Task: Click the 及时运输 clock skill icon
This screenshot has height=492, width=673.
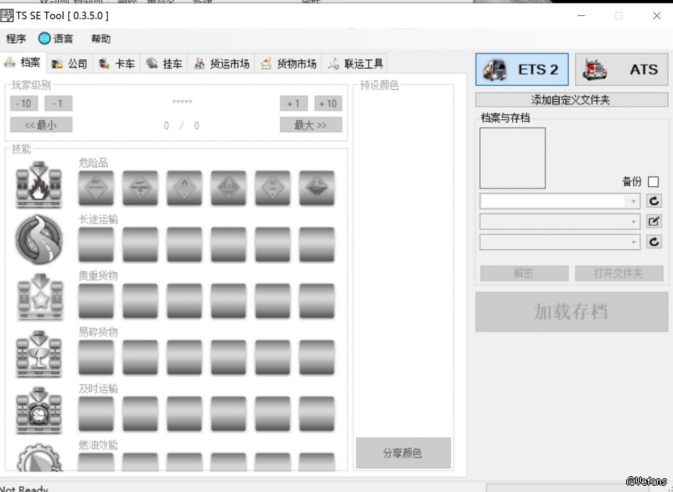Action: coord(39,411)
